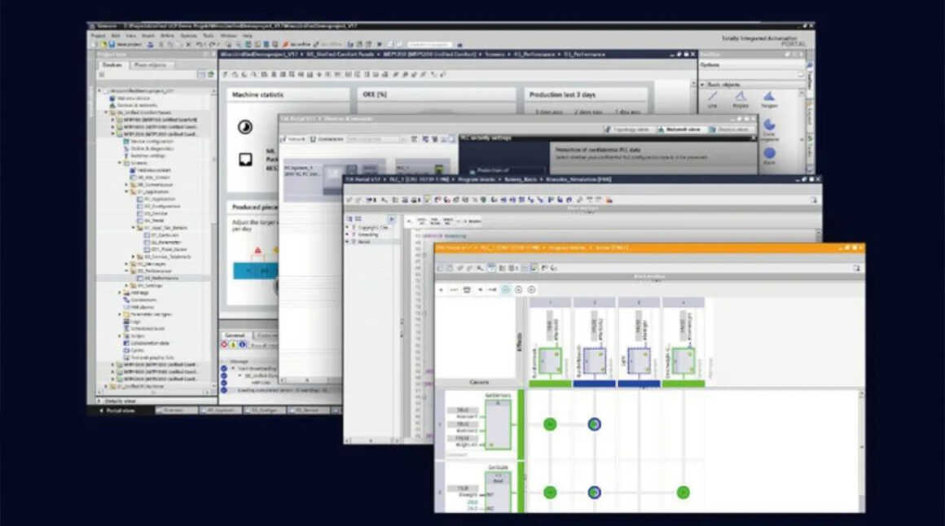Viewport: 945px width, 526px height.
Task: Select effect column 1 header in matrix
Action: tap(550, 302)
